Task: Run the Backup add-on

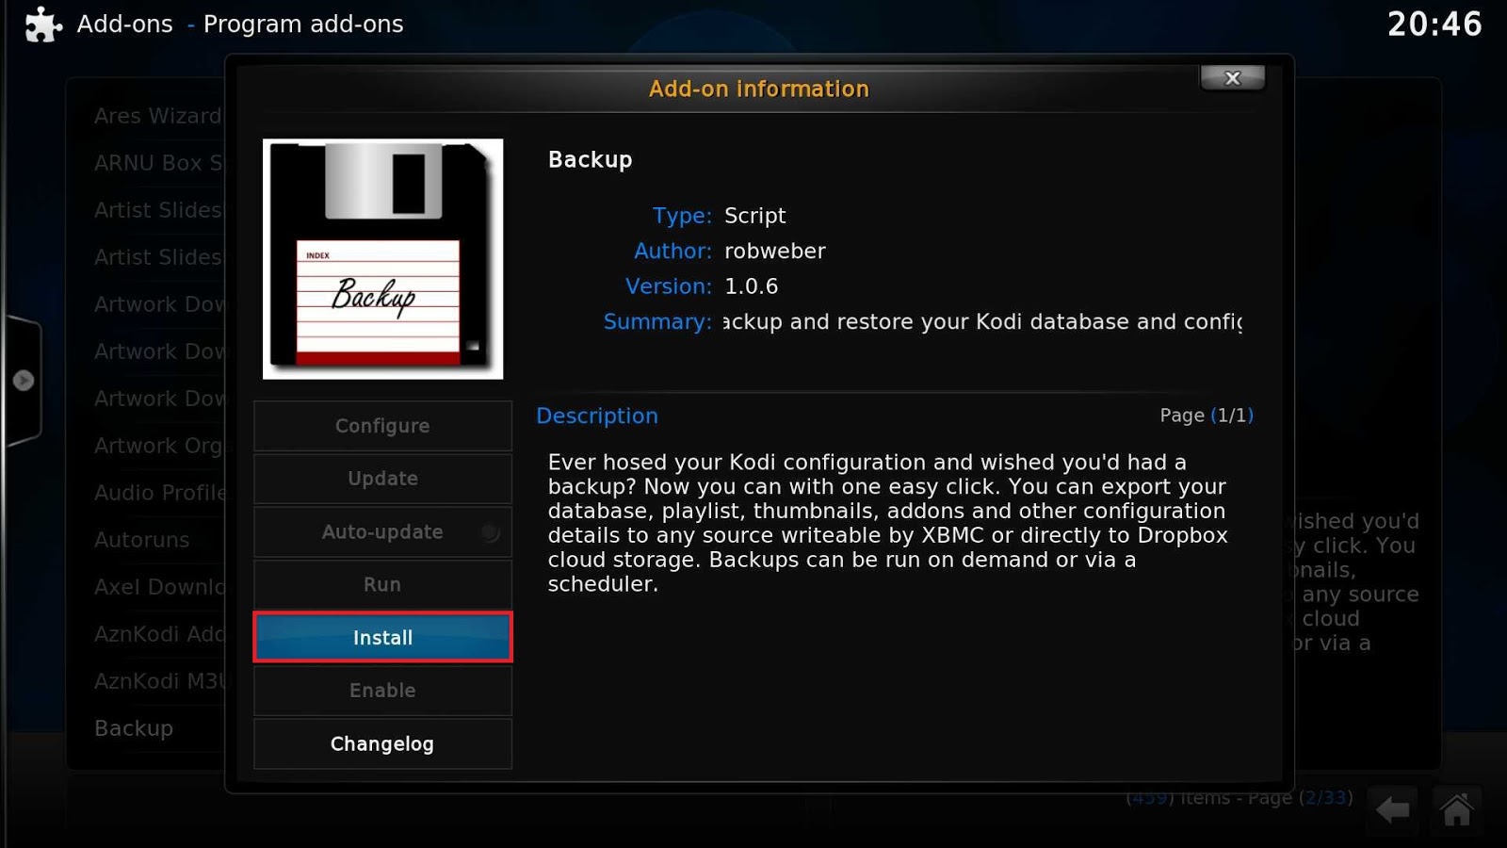Action: 382,584
